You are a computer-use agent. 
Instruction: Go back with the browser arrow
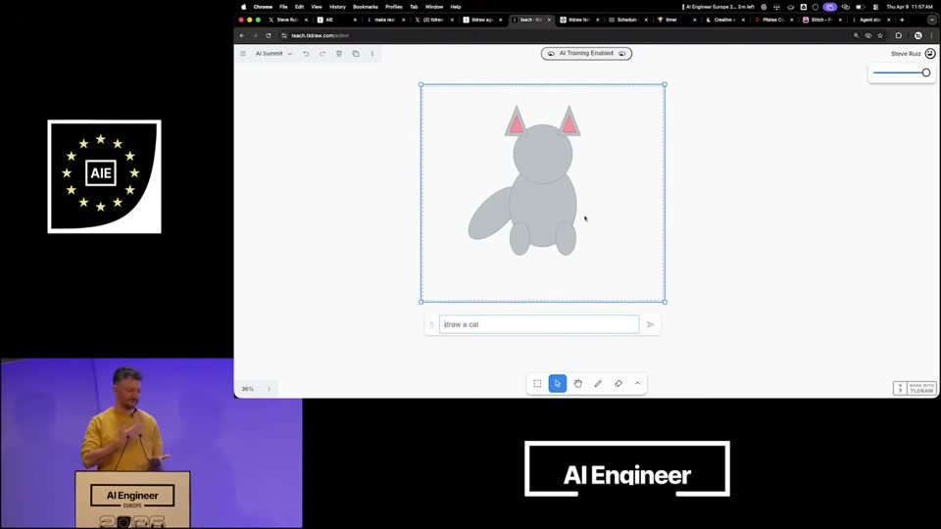point(242,35)
